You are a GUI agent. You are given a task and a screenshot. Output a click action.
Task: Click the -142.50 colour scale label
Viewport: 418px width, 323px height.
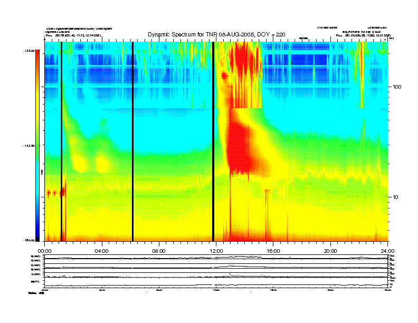coord(29,146)
